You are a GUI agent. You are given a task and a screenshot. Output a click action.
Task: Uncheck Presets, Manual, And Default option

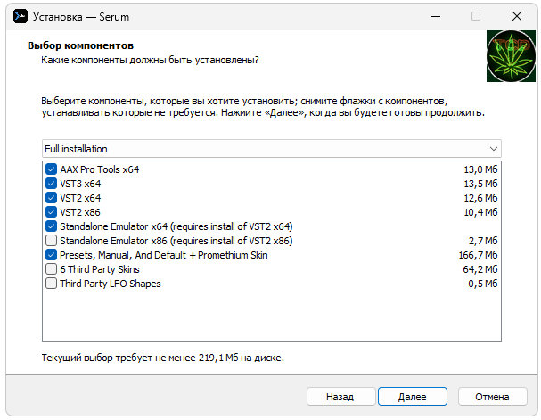[x=51, y=255]
